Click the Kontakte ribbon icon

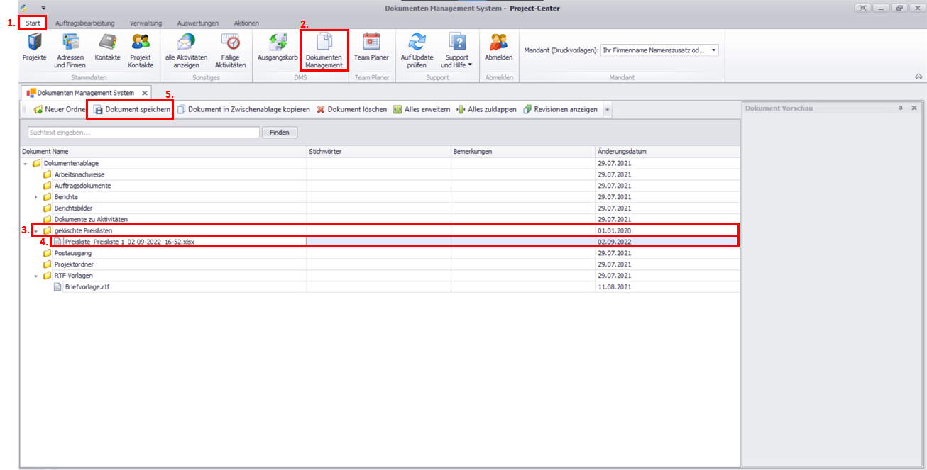click(x=107, y=50)
